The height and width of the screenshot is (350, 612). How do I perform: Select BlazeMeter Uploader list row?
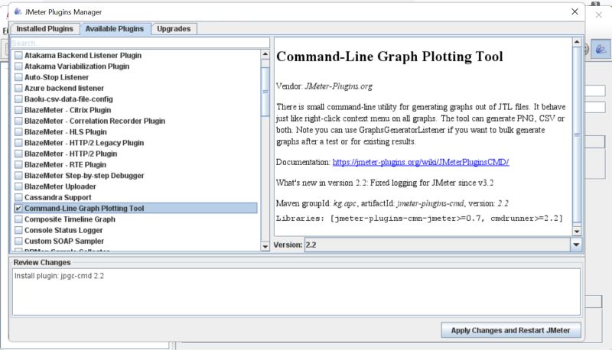136,186
